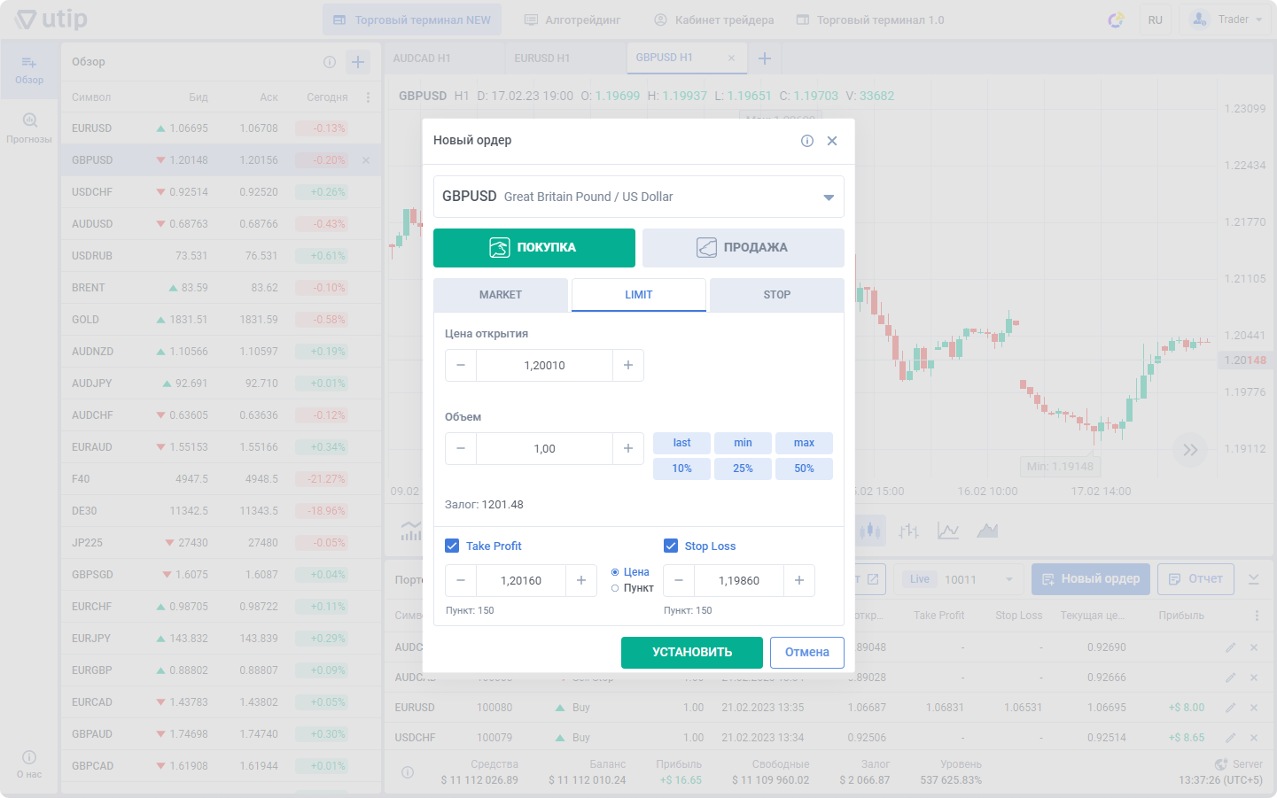The width and height of the screenshot is (1277, 798).
Task: Switch to the LIMIT order tab
Action: [x=639, y=295]
